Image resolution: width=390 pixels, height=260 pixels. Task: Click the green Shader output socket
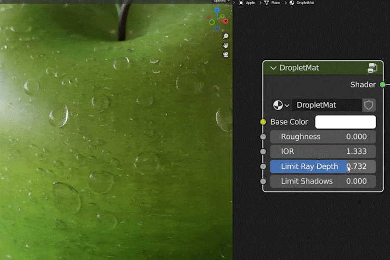tap(383, 85)
